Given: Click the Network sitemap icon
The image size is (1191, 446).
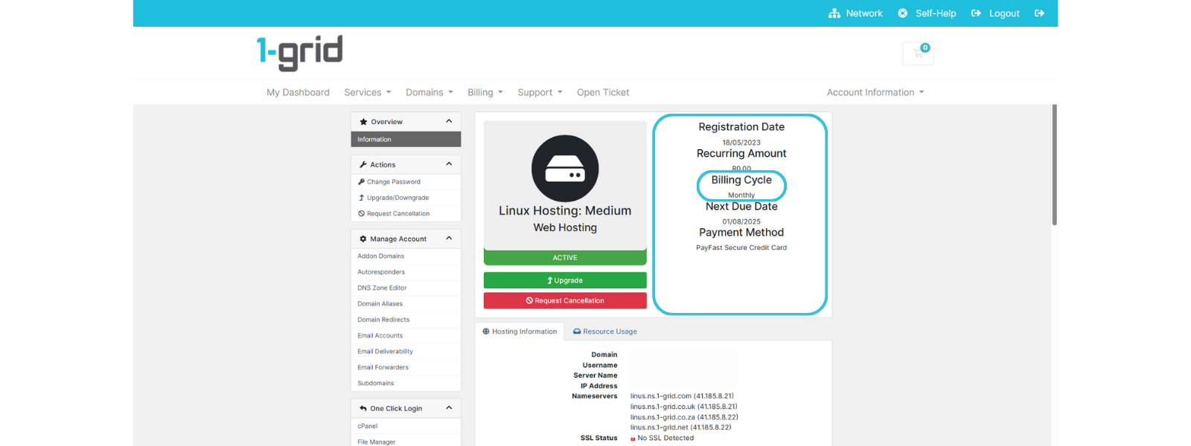Looking at the screenshot, I should pyautogui.click(x=834, y=13).
